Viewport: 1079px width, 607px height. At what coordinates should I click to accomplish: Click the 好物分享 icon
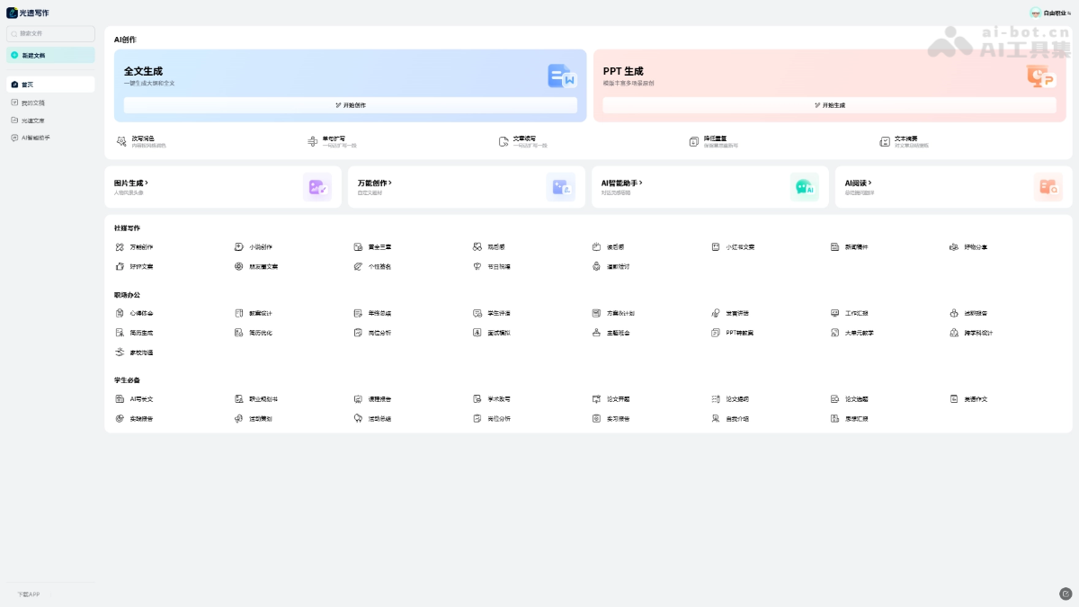[955, 246]
